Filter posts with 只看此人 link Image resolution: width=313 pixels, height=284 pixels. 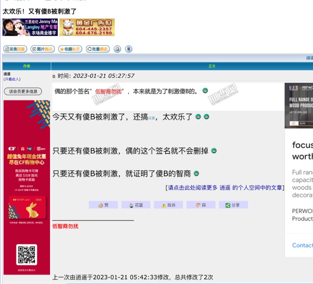pyautogui.click(x=12, y=79)
